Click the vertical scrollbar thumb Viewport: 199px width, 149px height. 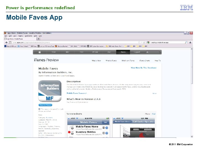[192, 67]
